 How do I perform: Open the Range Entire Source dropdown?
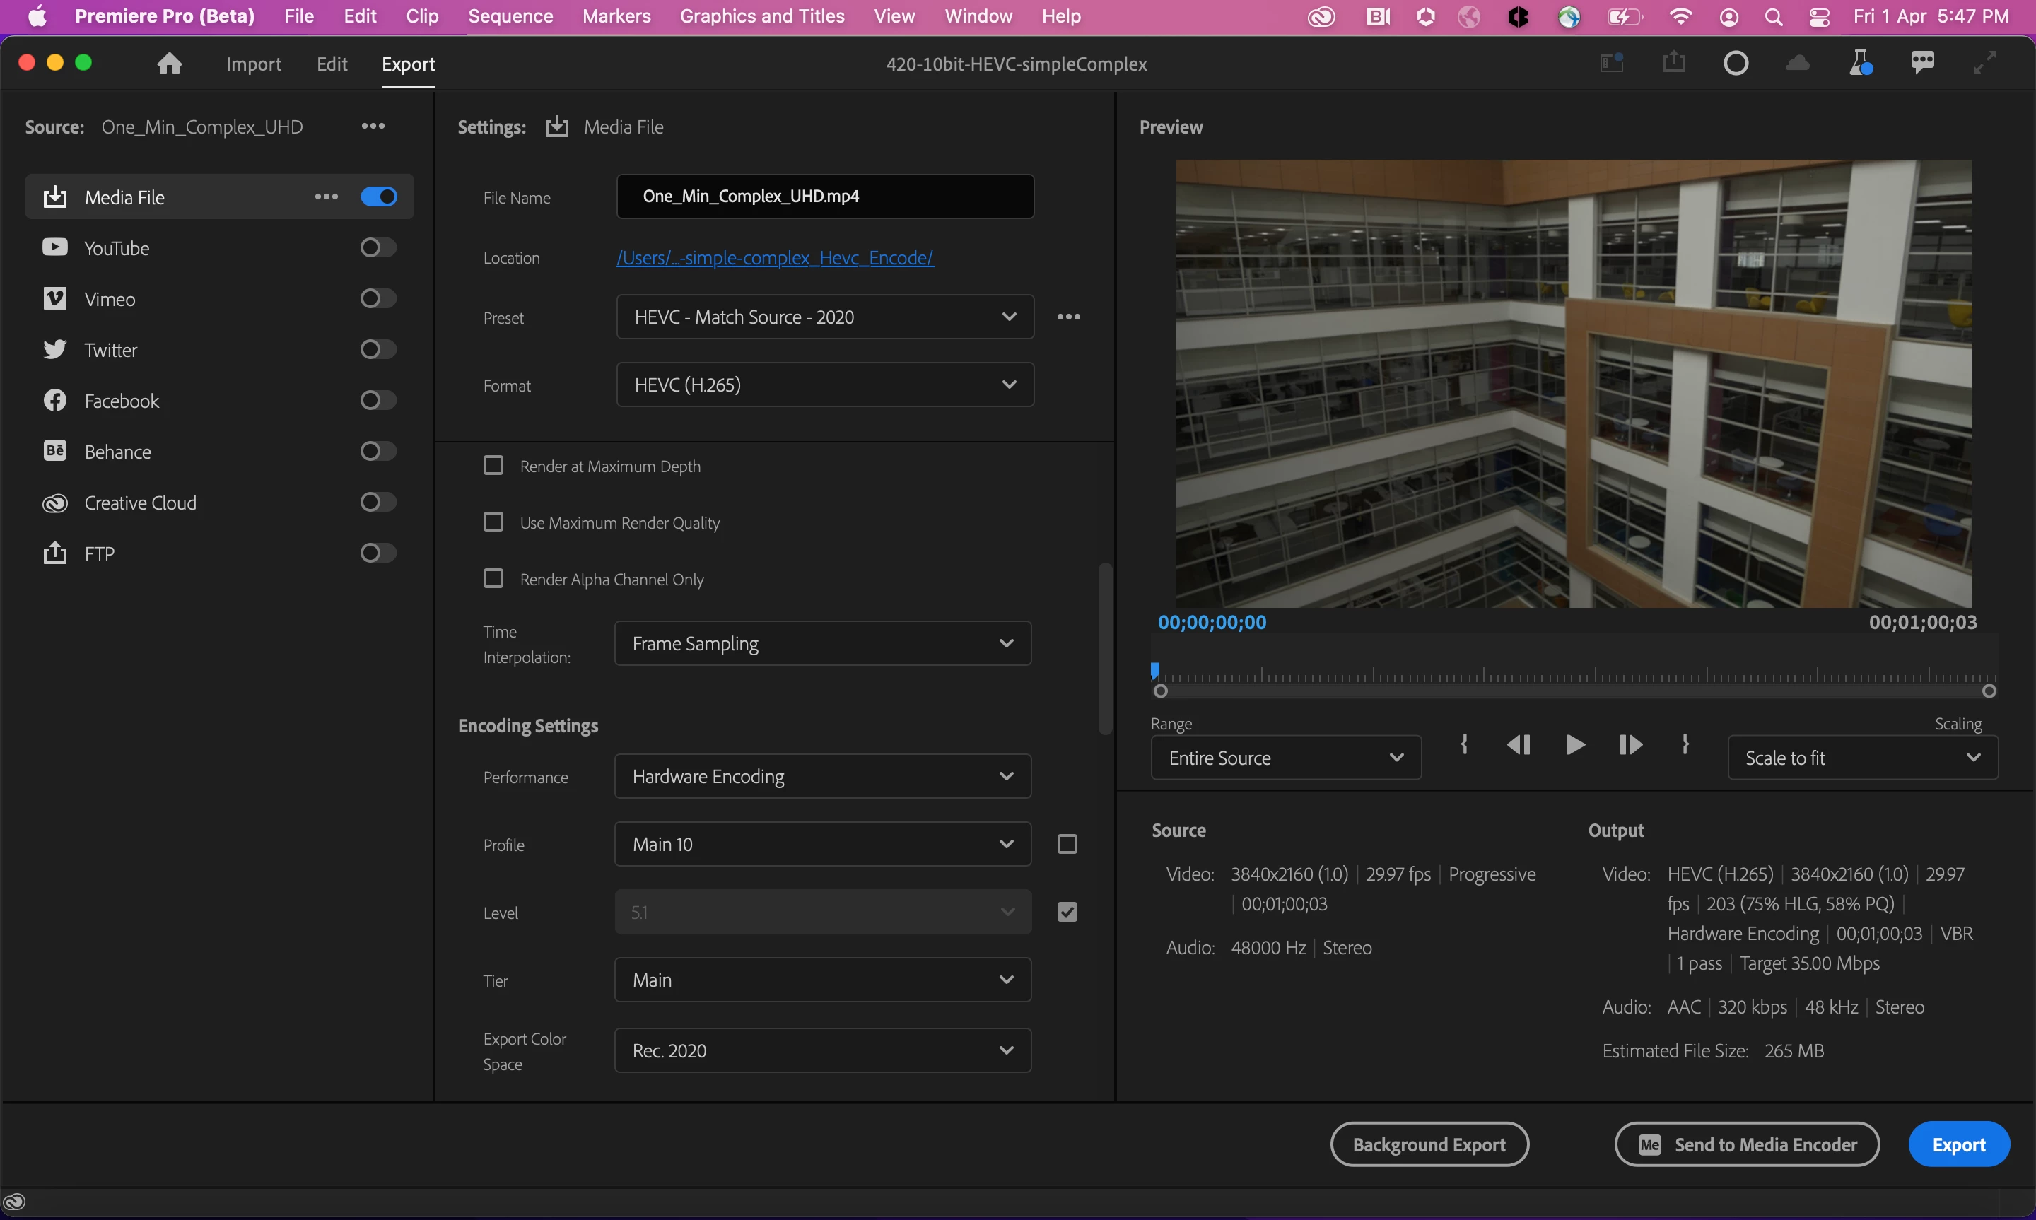click(1285, 758)
